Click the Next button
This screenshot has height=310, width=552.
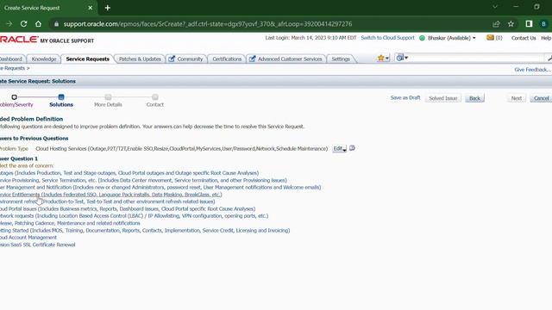(516, 98)
